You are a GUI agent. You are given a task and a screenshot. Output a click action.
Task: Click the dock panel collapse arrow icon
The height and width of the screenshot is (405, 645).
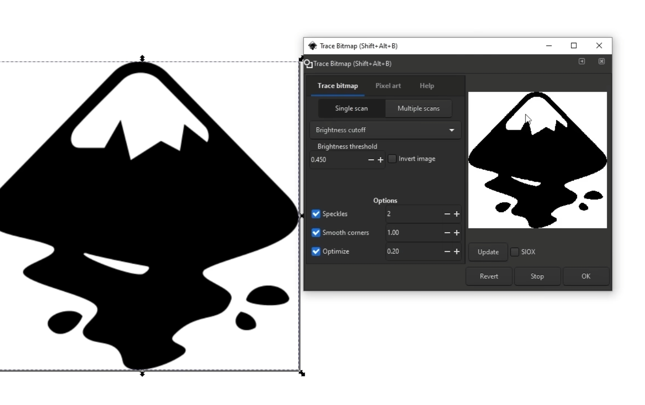[582, 61]
